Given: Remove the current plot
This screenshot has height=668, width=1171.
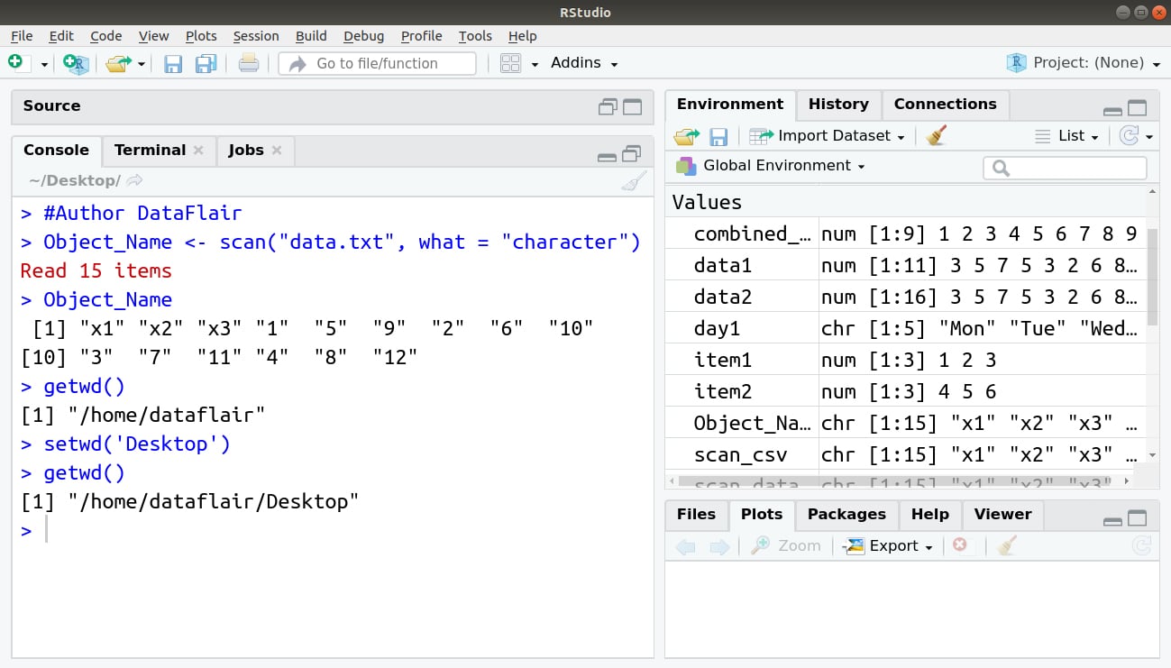Looking at the screenshot, I should 960,544.
